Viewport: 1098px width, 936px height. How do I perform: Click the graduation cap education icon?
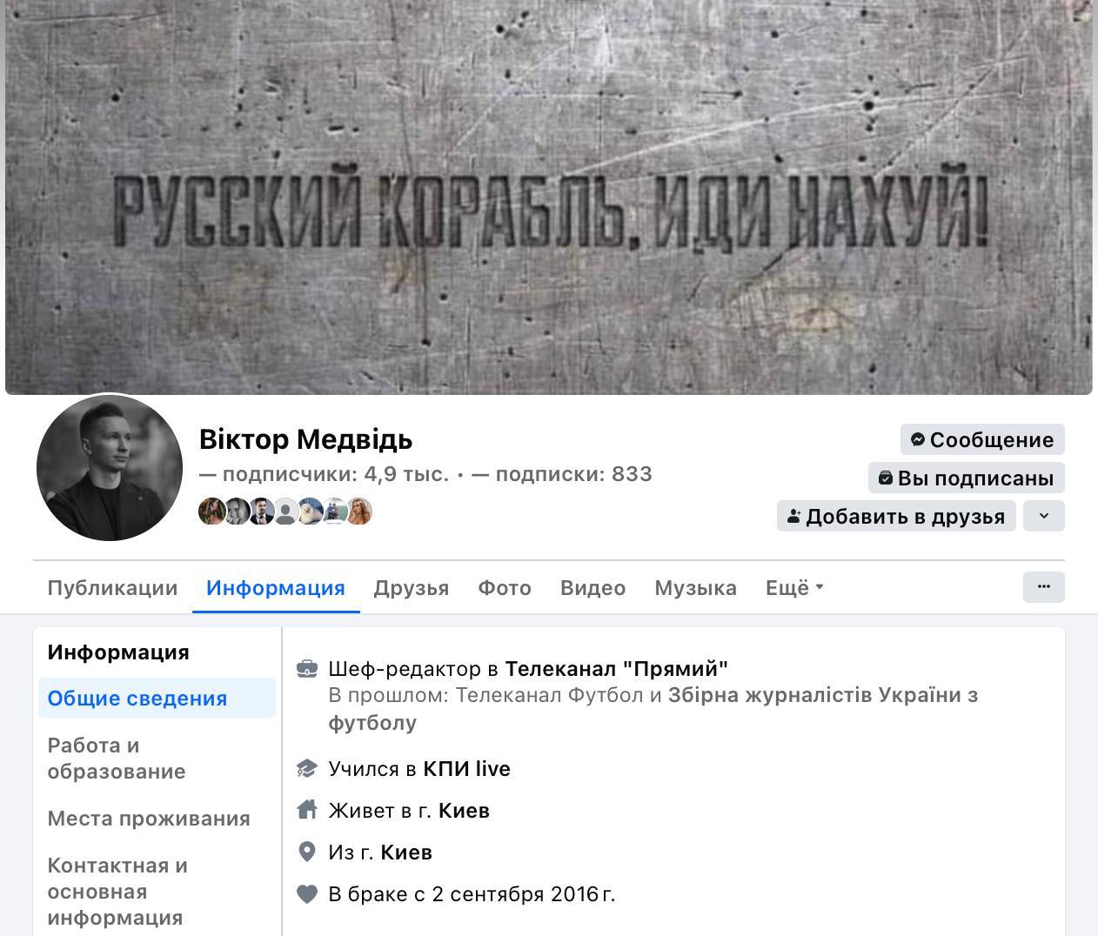click(x=306, y=769)
